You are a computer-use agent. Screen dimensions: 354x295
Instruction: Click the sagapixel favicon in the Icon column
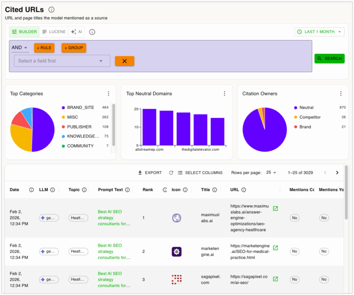[x=176, y=279]
